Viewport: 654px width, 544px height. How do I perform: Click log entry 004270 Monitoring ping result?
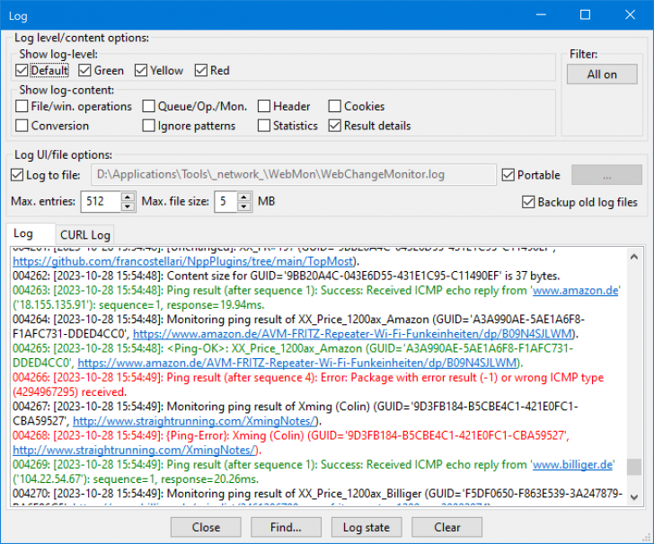coord(317,494)
